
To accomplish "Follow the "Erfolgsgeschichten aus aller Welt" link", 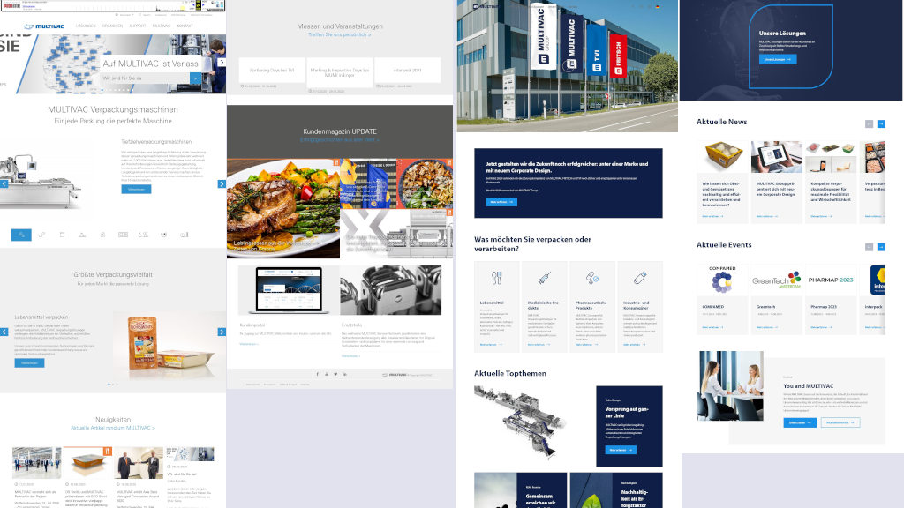I will (340, 140).
